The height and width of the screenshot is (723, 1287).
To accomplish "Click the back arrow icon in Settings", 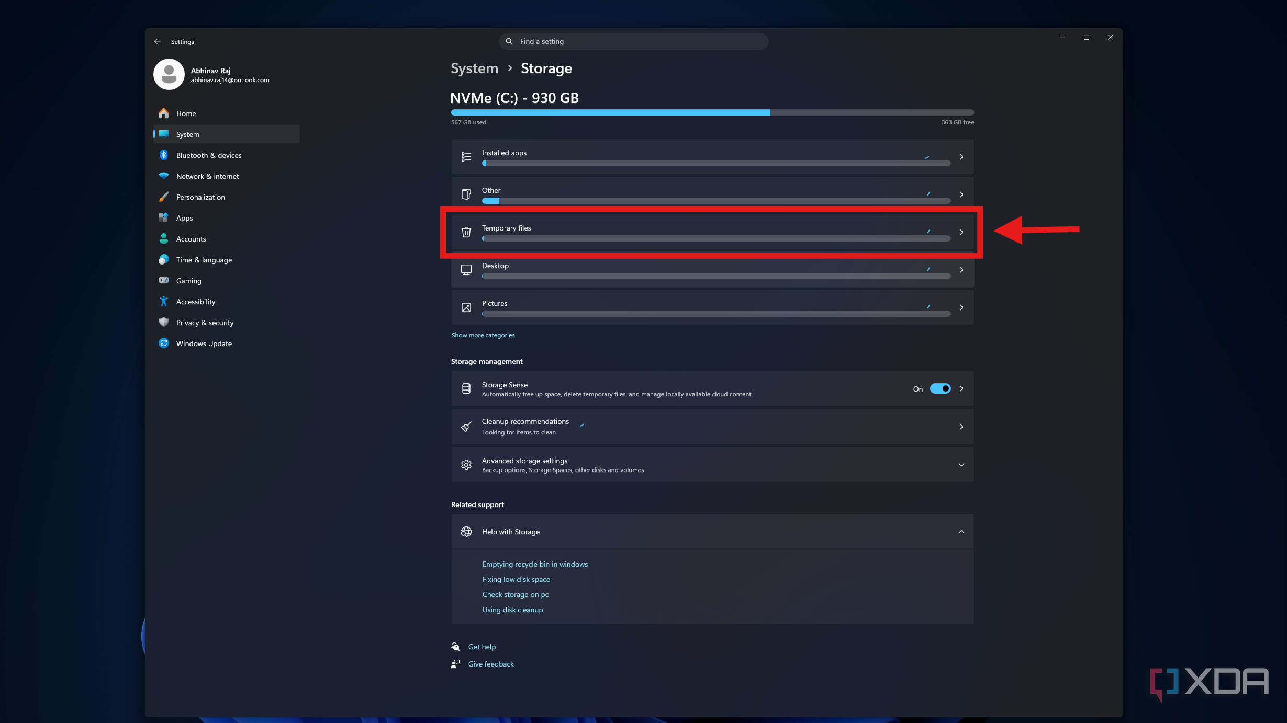I will click(158, 41).
